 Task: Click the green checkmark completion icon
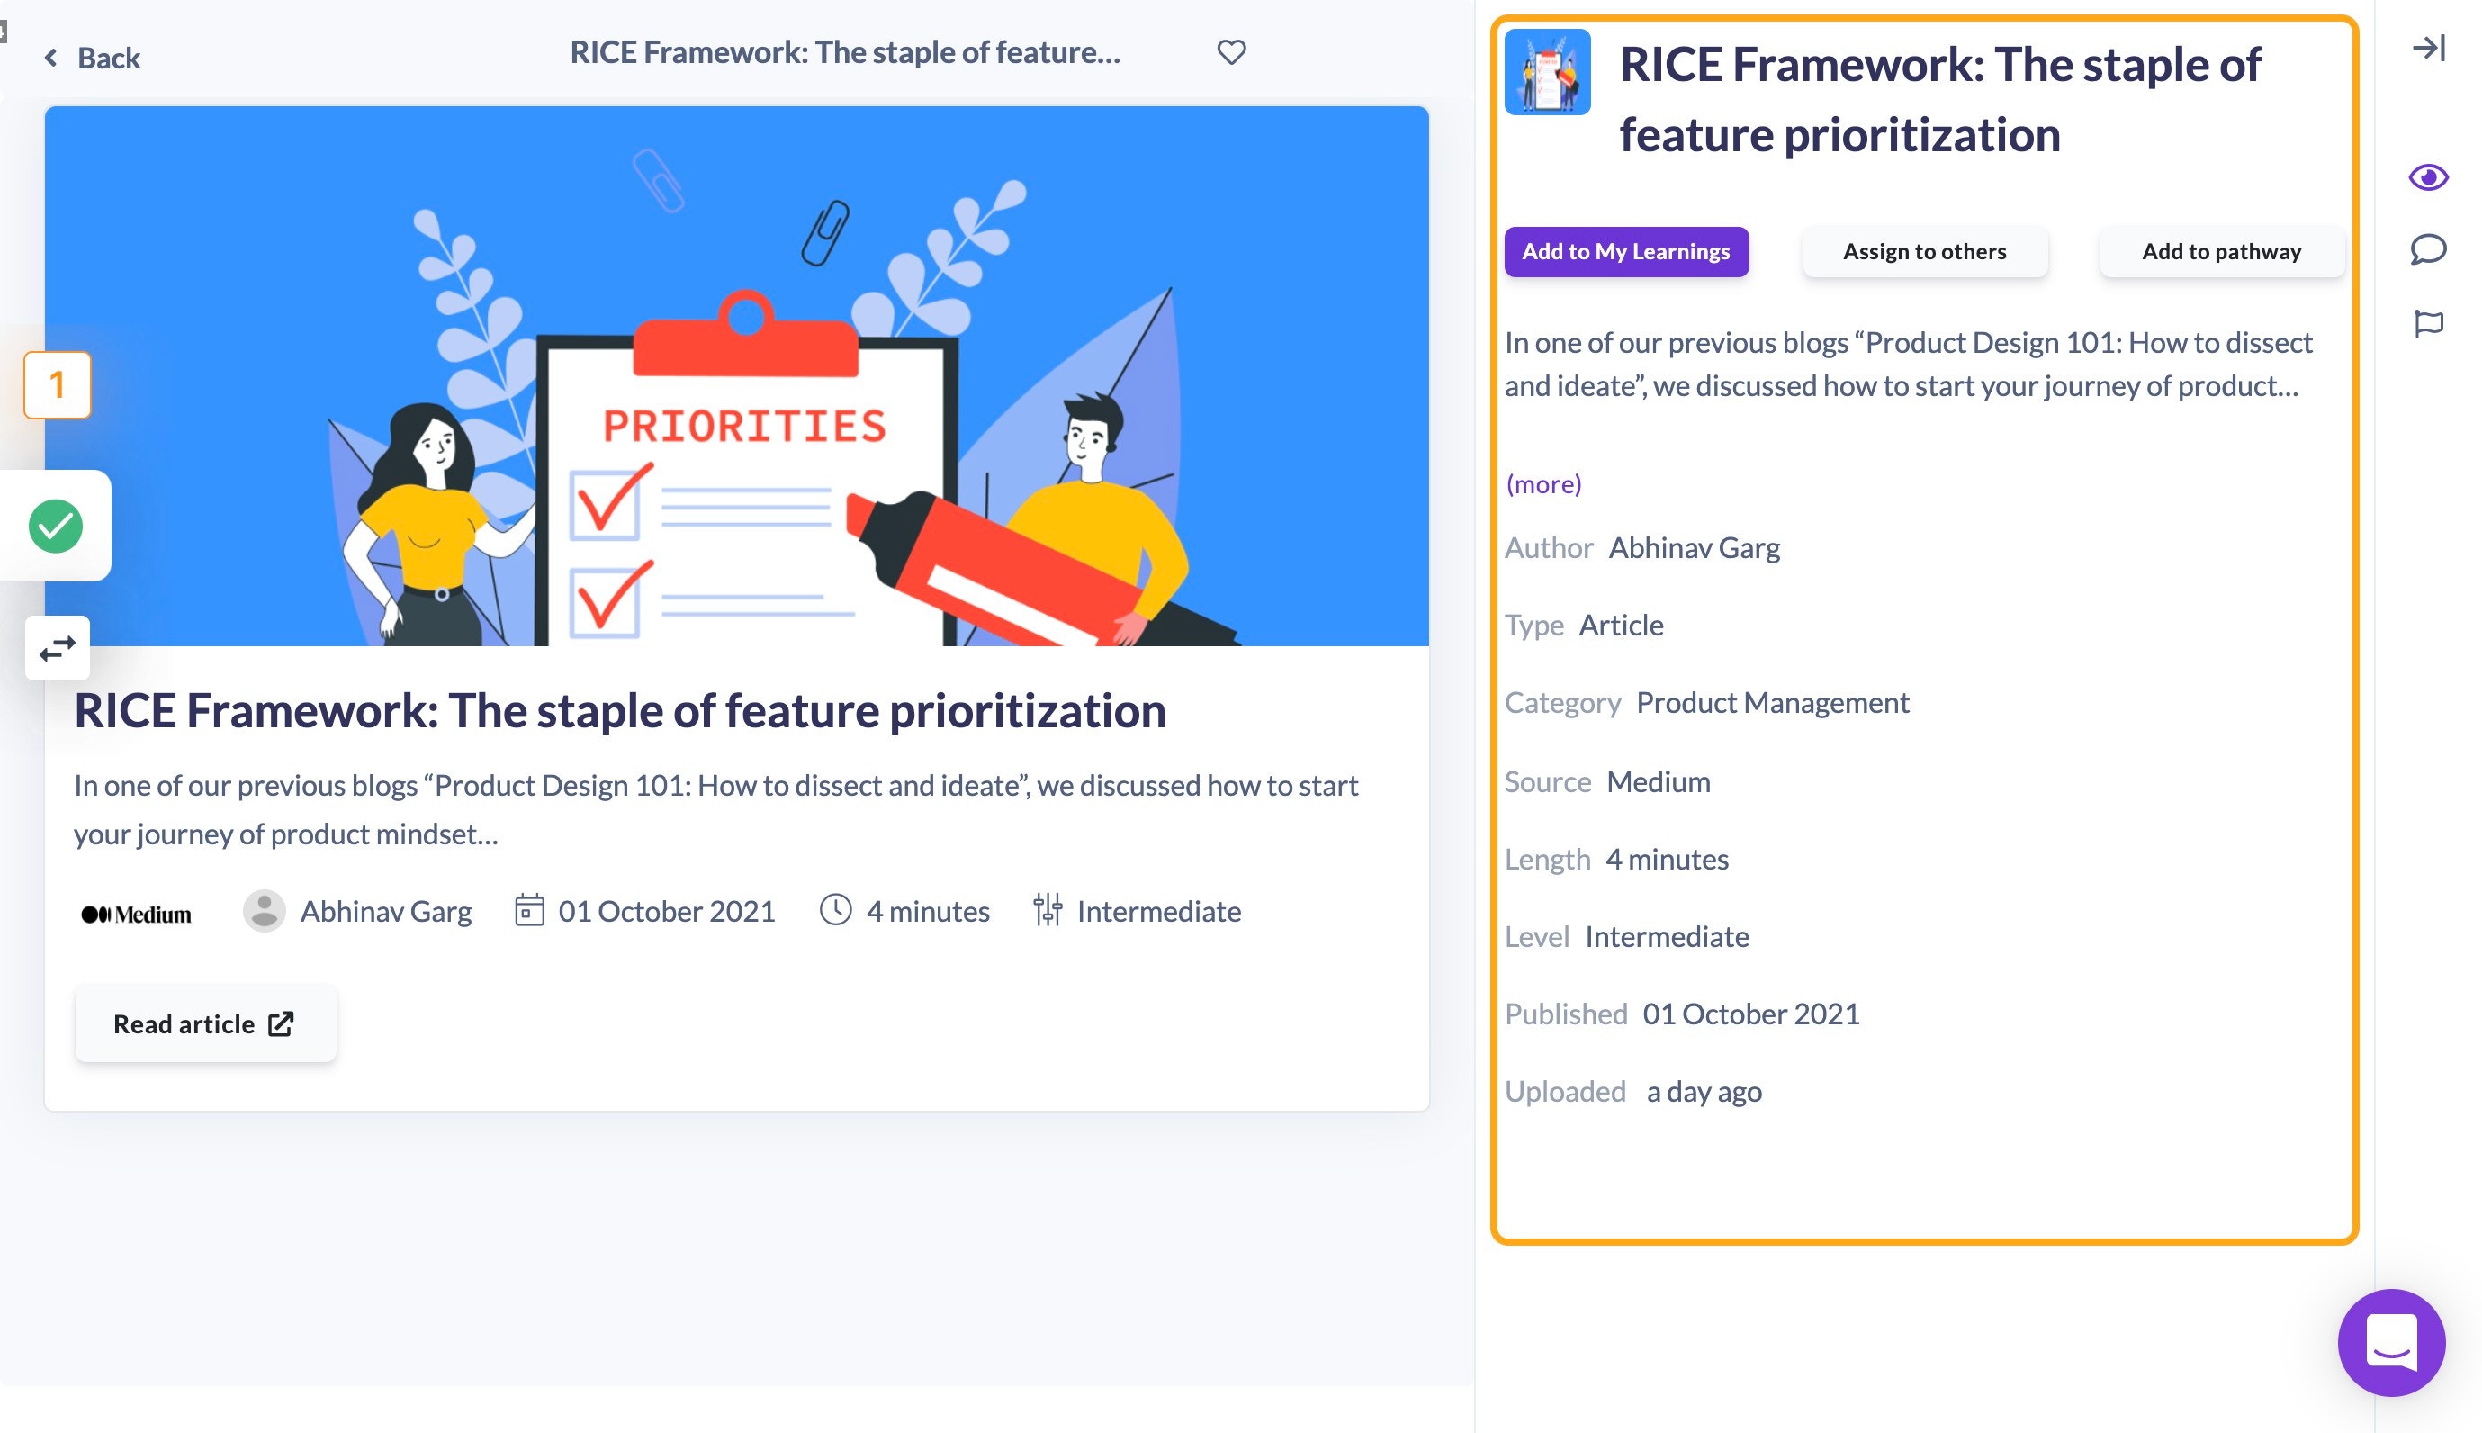coord(57,524)
